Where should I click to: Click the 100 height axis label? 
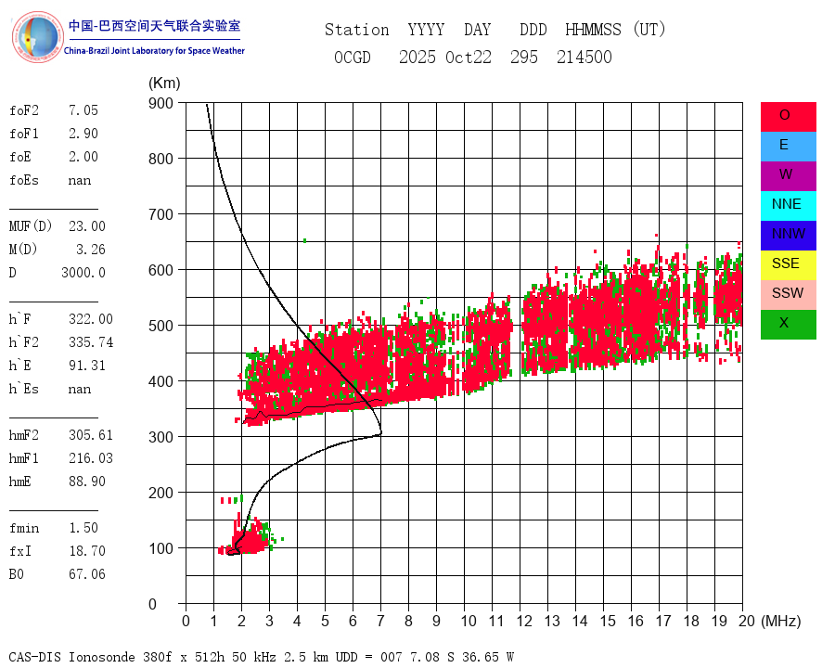click(x=161, y=548)
